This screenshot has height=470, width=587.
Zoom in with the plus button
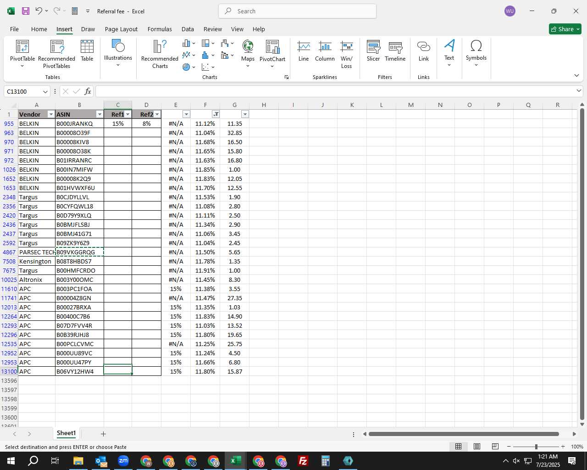coord(563,447)
